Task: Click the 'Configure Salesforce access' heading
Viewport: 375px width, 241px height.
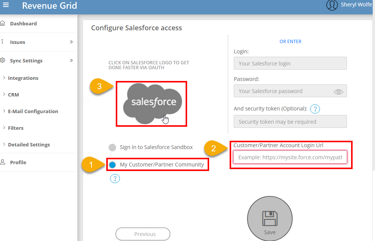Action: click(x=137, y=28)
